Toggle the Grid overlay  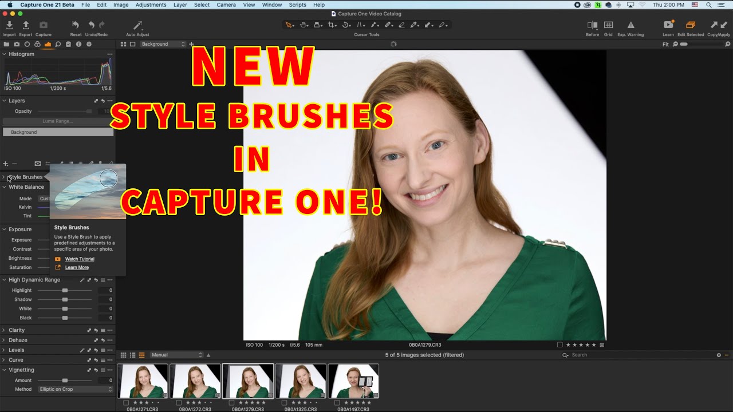(608, 25)
